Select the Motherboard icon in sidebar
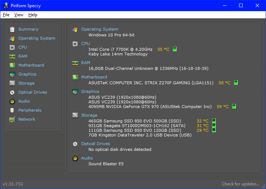Screen dimensions: 266x189 click(12, 65)
